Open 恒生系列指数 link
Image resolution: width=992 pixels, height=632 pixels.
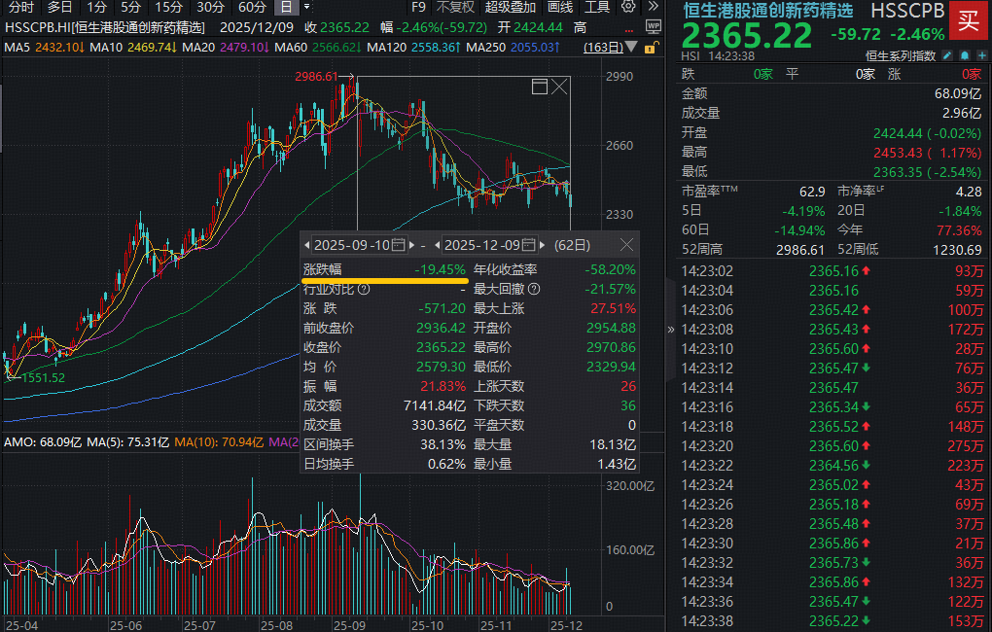click(x=902, y=55)
